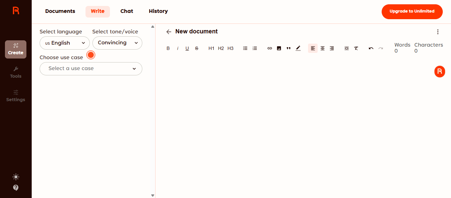Create a bulleted list
Image resolution: width=451 pixels, height=198 pixels.
pyautogui.click(x=245, y=48)
